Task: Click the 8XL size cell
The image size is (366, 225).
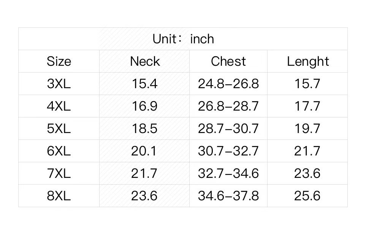Action: [x=59, y=196]
